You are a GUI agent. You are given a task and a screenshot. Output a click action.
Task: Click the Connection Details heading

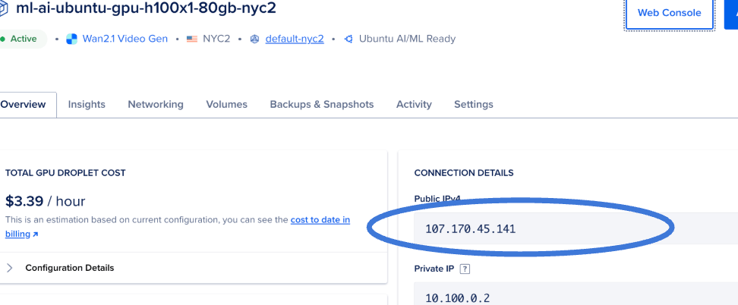click(x=464, y=173)
